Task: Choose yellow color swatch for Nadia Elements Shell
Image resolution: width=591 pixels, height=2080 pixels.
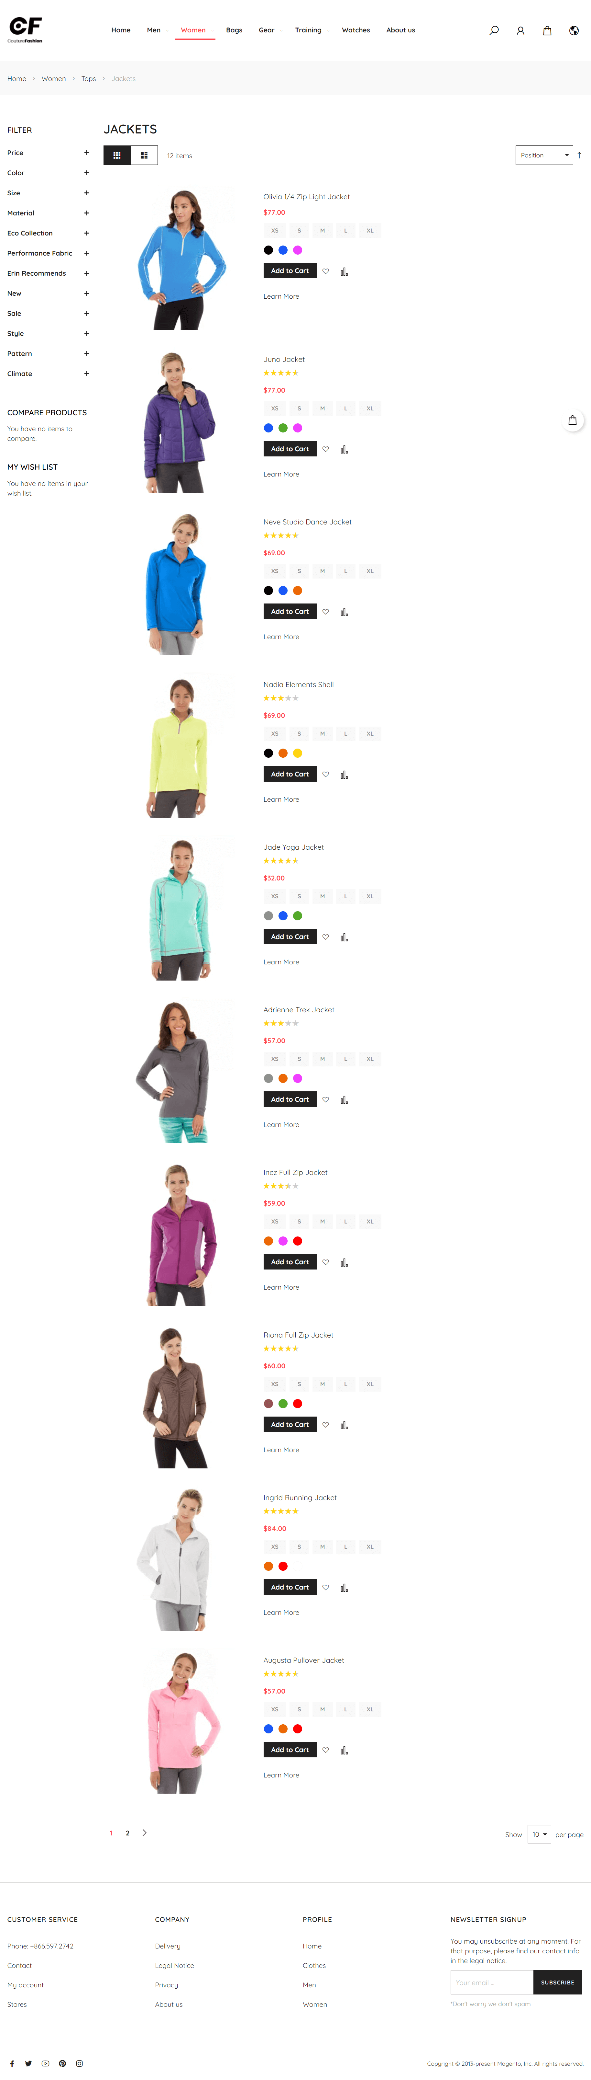Action: pos(298,753)
